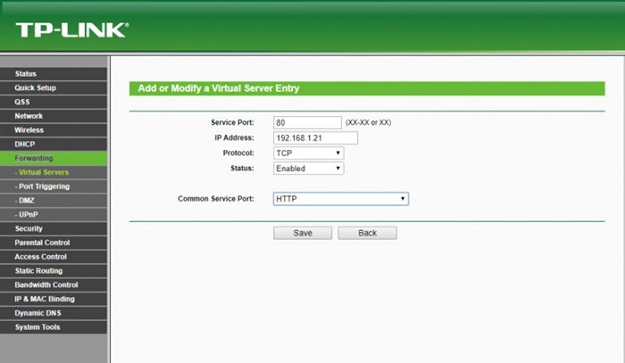625x363 pixels.
Task: Open the Wireless settings menu
Action: 54,130
